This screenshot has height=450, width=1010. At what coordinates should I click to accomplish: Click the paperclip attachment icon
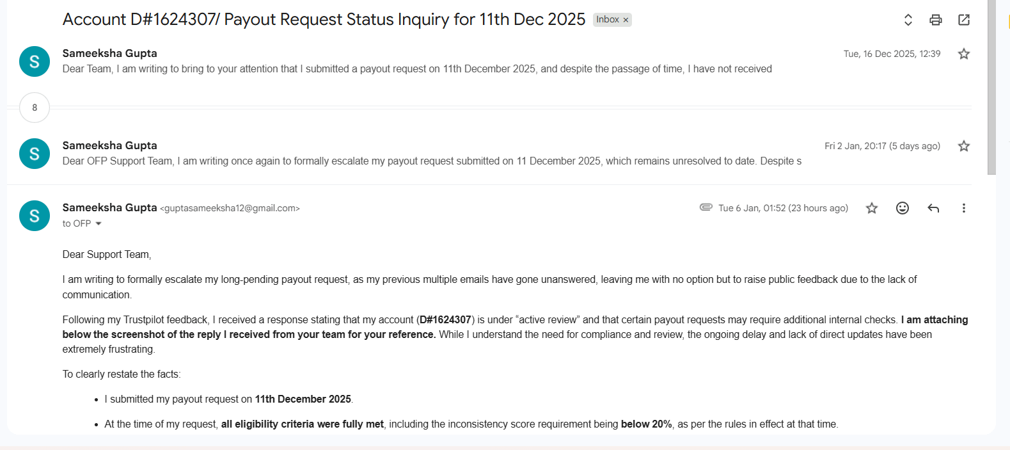coord(706,207)
